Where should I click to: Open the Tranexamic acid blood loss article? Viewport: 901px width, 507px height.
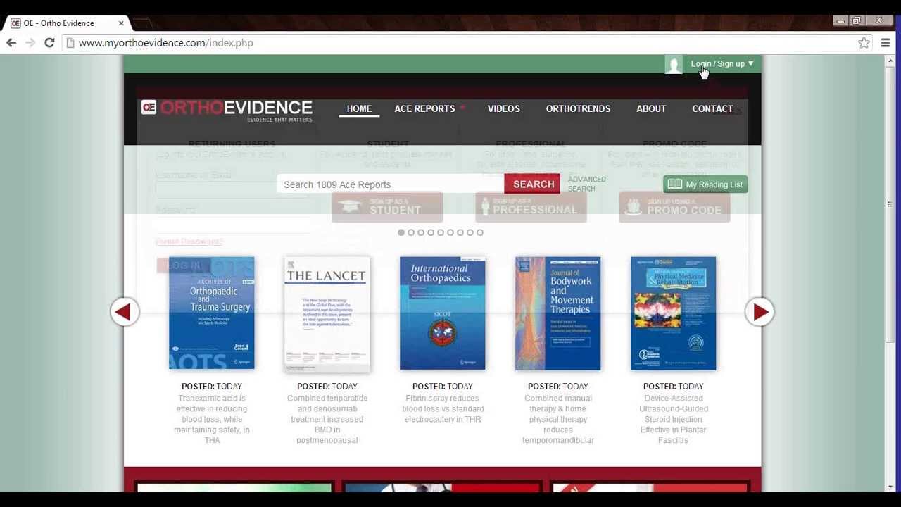click(x=212, y=419)
